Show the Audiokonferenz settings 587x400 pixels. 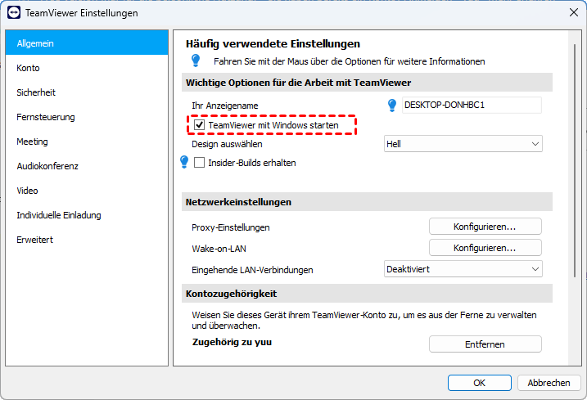[47, 166]
